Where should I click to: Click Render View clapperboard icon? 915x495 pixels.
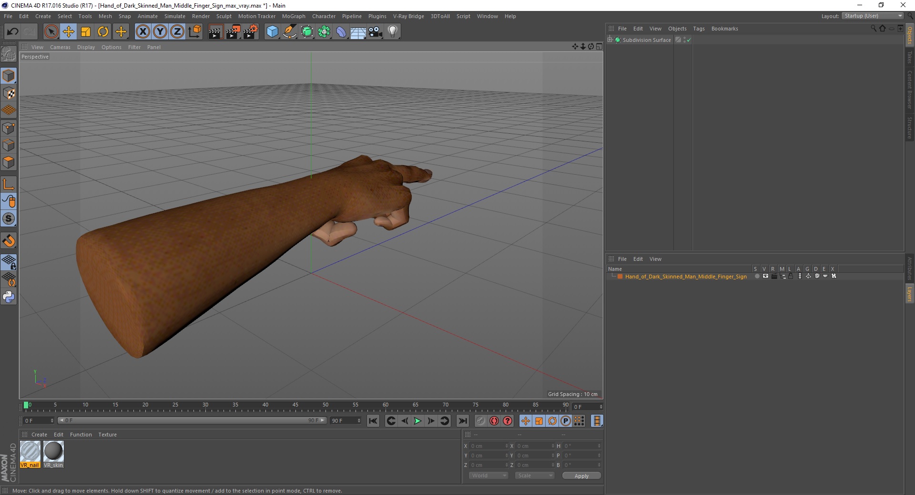click(215, 32)
